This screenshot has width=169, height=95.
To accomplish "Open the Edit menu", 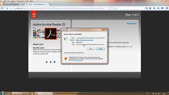I will pyautogui.click(x=5, y=1).
